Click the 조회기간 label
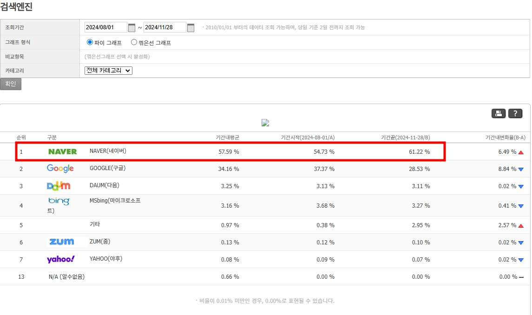Viewport: 532px width, 315px height. click(14, 27)
